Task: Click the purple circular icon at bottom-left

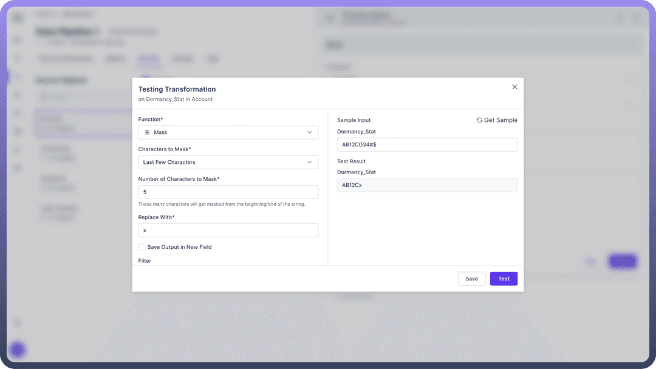Action: tap(18, 350)
